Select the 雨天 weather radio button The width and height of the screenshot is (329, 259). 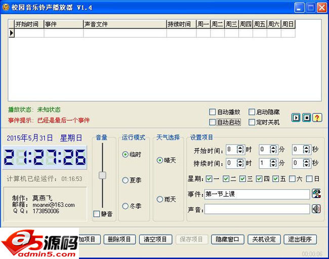[160, 199]
